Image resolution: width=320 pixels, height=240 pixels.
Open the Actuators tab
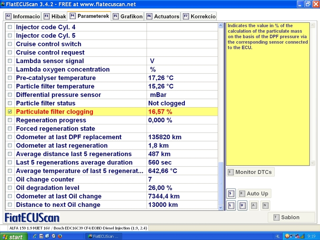click(163, 16)
